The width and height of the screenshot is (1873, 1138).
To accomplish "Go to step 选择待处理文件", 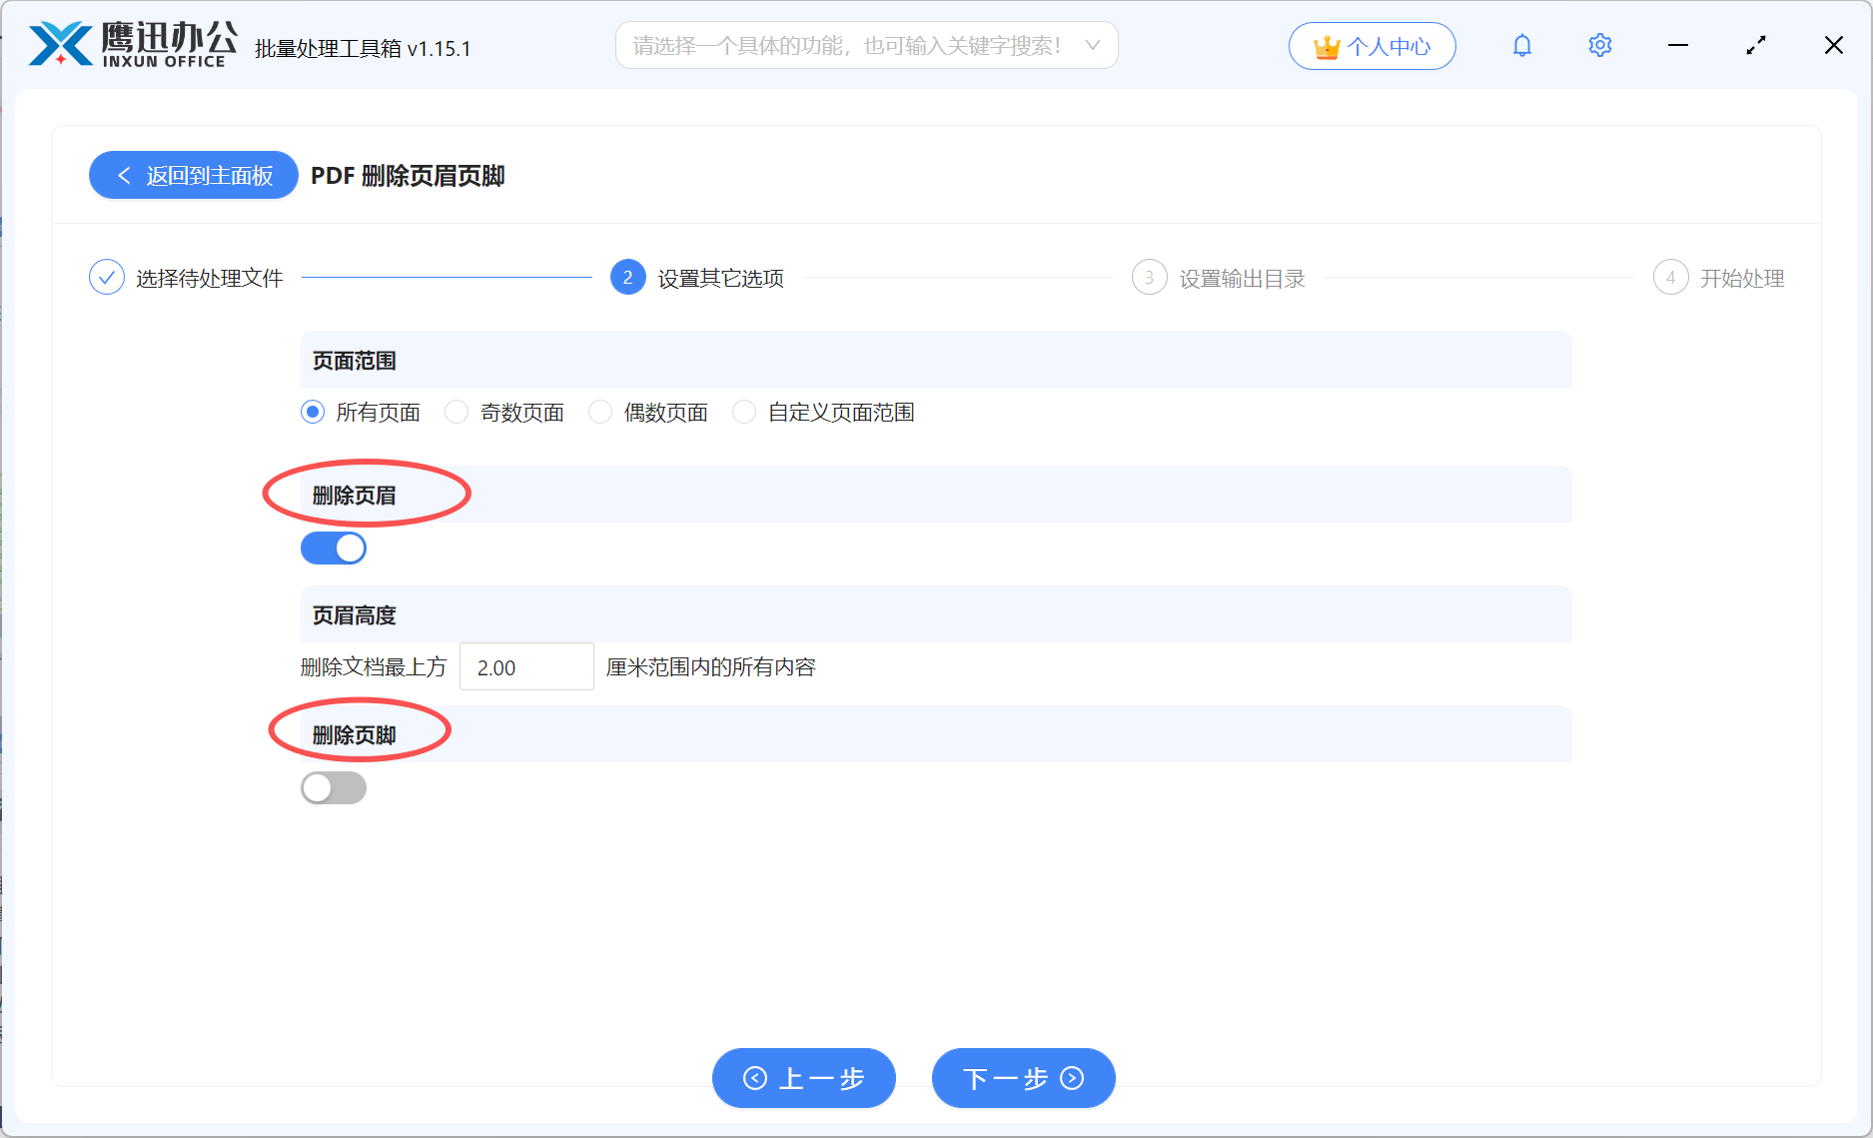I will [x=186, y=278].
